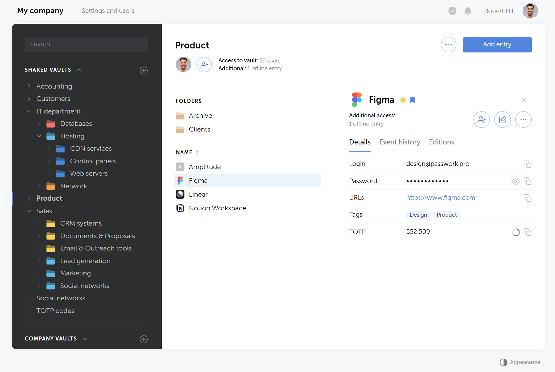The image size is (555, 372).
Task: Select Figma row in entry list
Action: (x=247, y=181)
